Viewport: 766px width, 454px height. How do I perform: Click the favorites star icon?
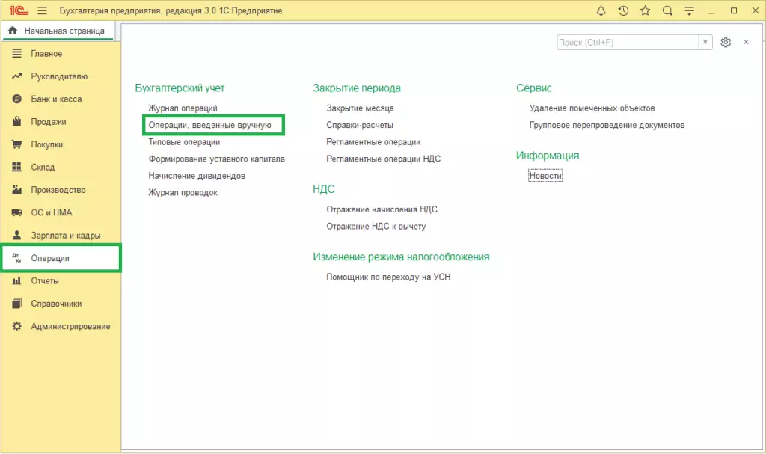[x=645, y=10]
